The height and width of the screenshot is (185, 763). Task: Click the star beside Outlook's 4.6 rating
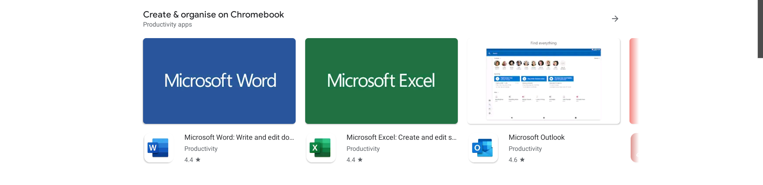(522, 160)
